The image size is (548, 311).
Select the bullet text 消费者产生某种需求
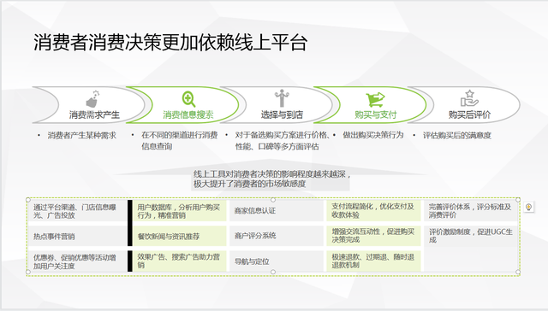(82, 135)
